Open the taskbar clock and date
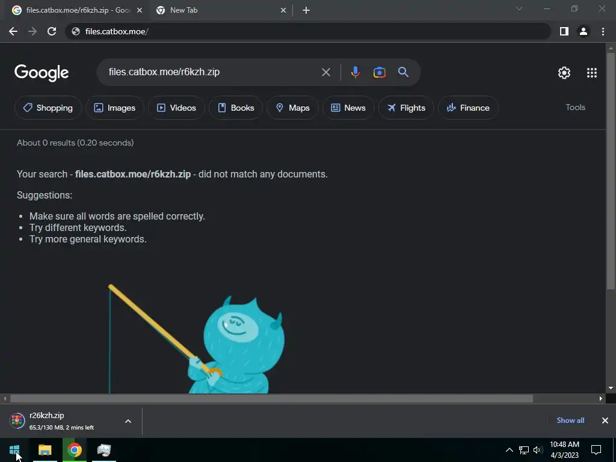The image size is (616, 462). [x=564, y=450]
